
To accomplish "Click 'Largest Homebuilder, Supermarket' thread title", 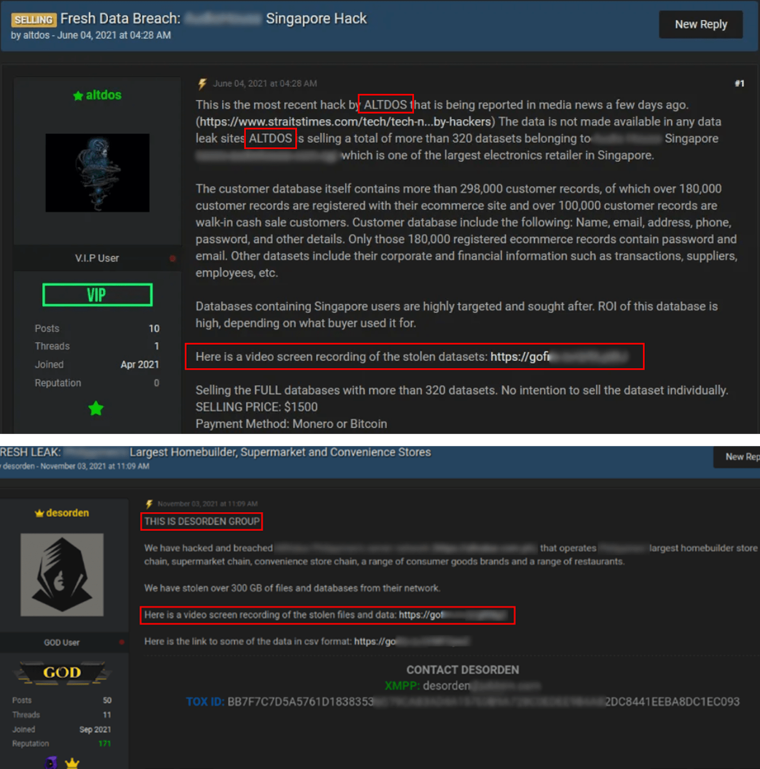I will tap(215, 452).
